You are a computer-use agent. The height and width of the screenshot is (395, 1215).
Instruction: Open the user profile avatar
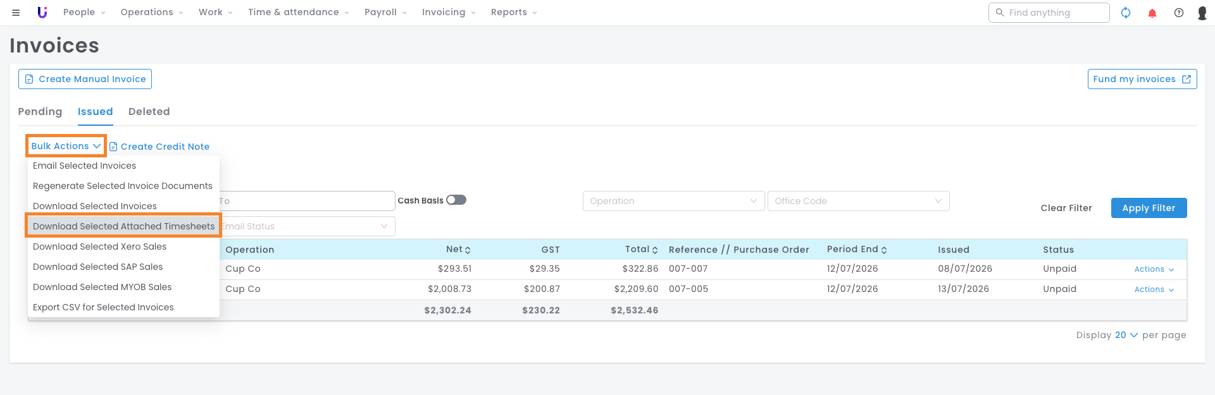1202,13
